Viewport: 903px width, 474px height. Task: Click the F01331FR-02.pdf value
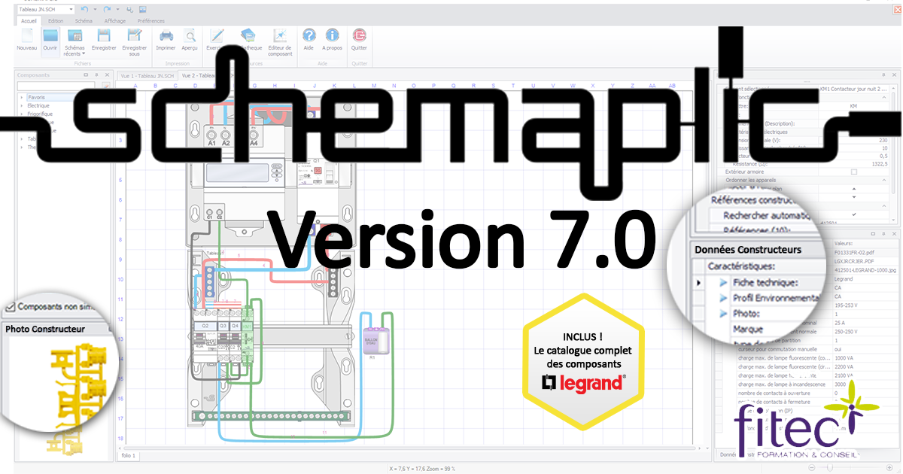856,253
